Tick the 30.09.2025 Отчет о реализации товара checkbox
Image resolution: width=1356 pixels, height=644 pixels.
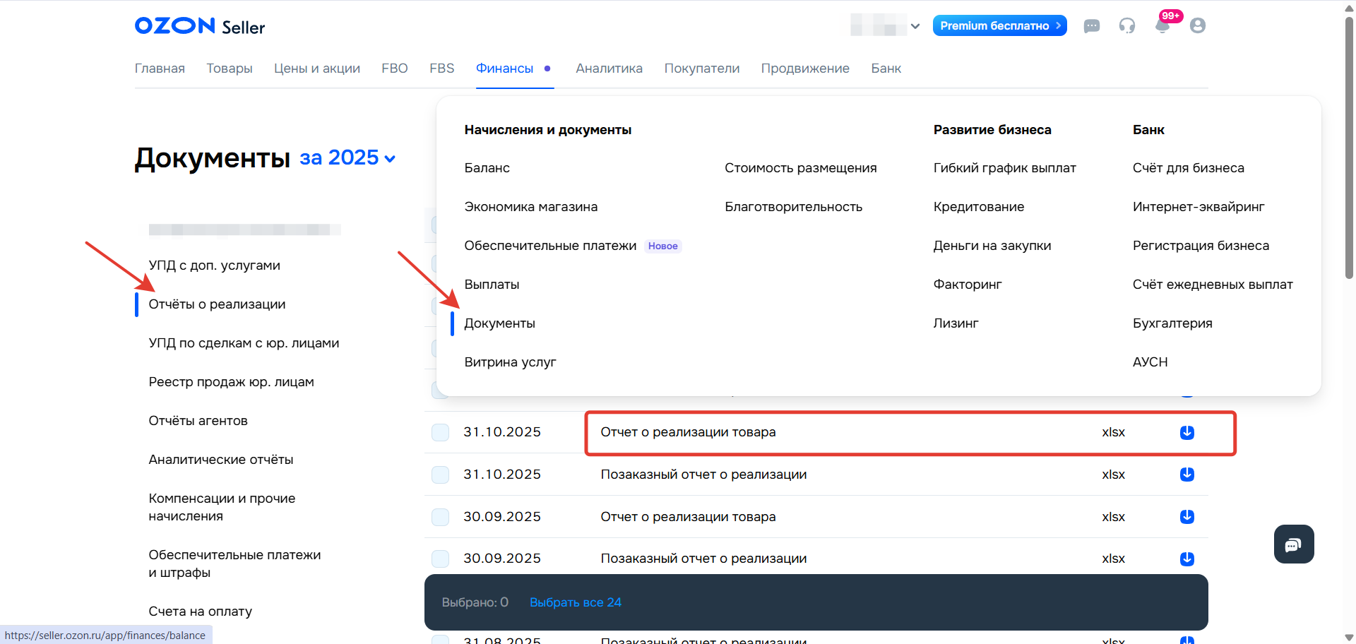coord(441,517)
